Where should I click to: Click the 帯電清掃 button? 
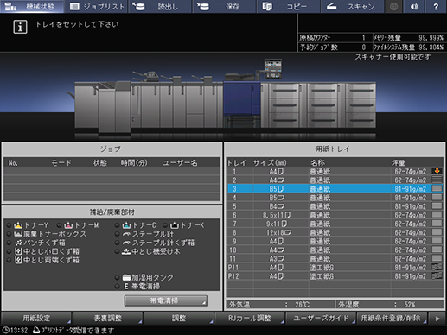tap(166, 300)
